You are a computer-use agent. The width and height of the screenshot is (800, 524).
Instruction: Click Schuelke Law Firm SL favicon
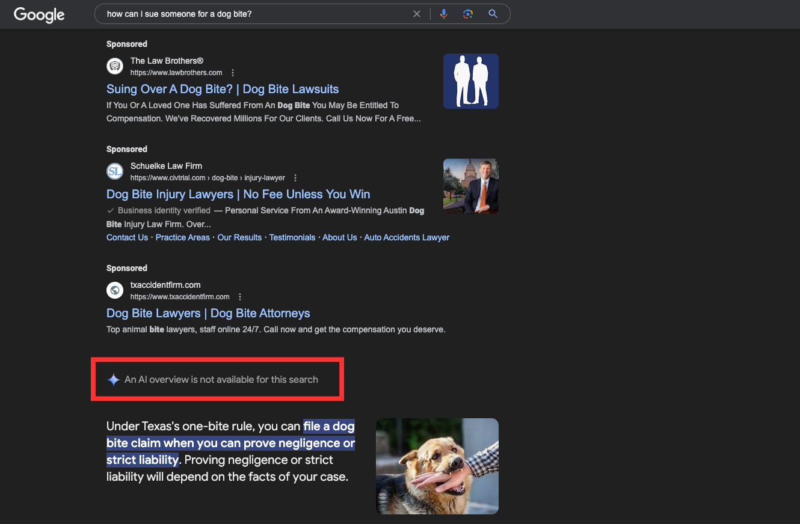coord(115,172)
